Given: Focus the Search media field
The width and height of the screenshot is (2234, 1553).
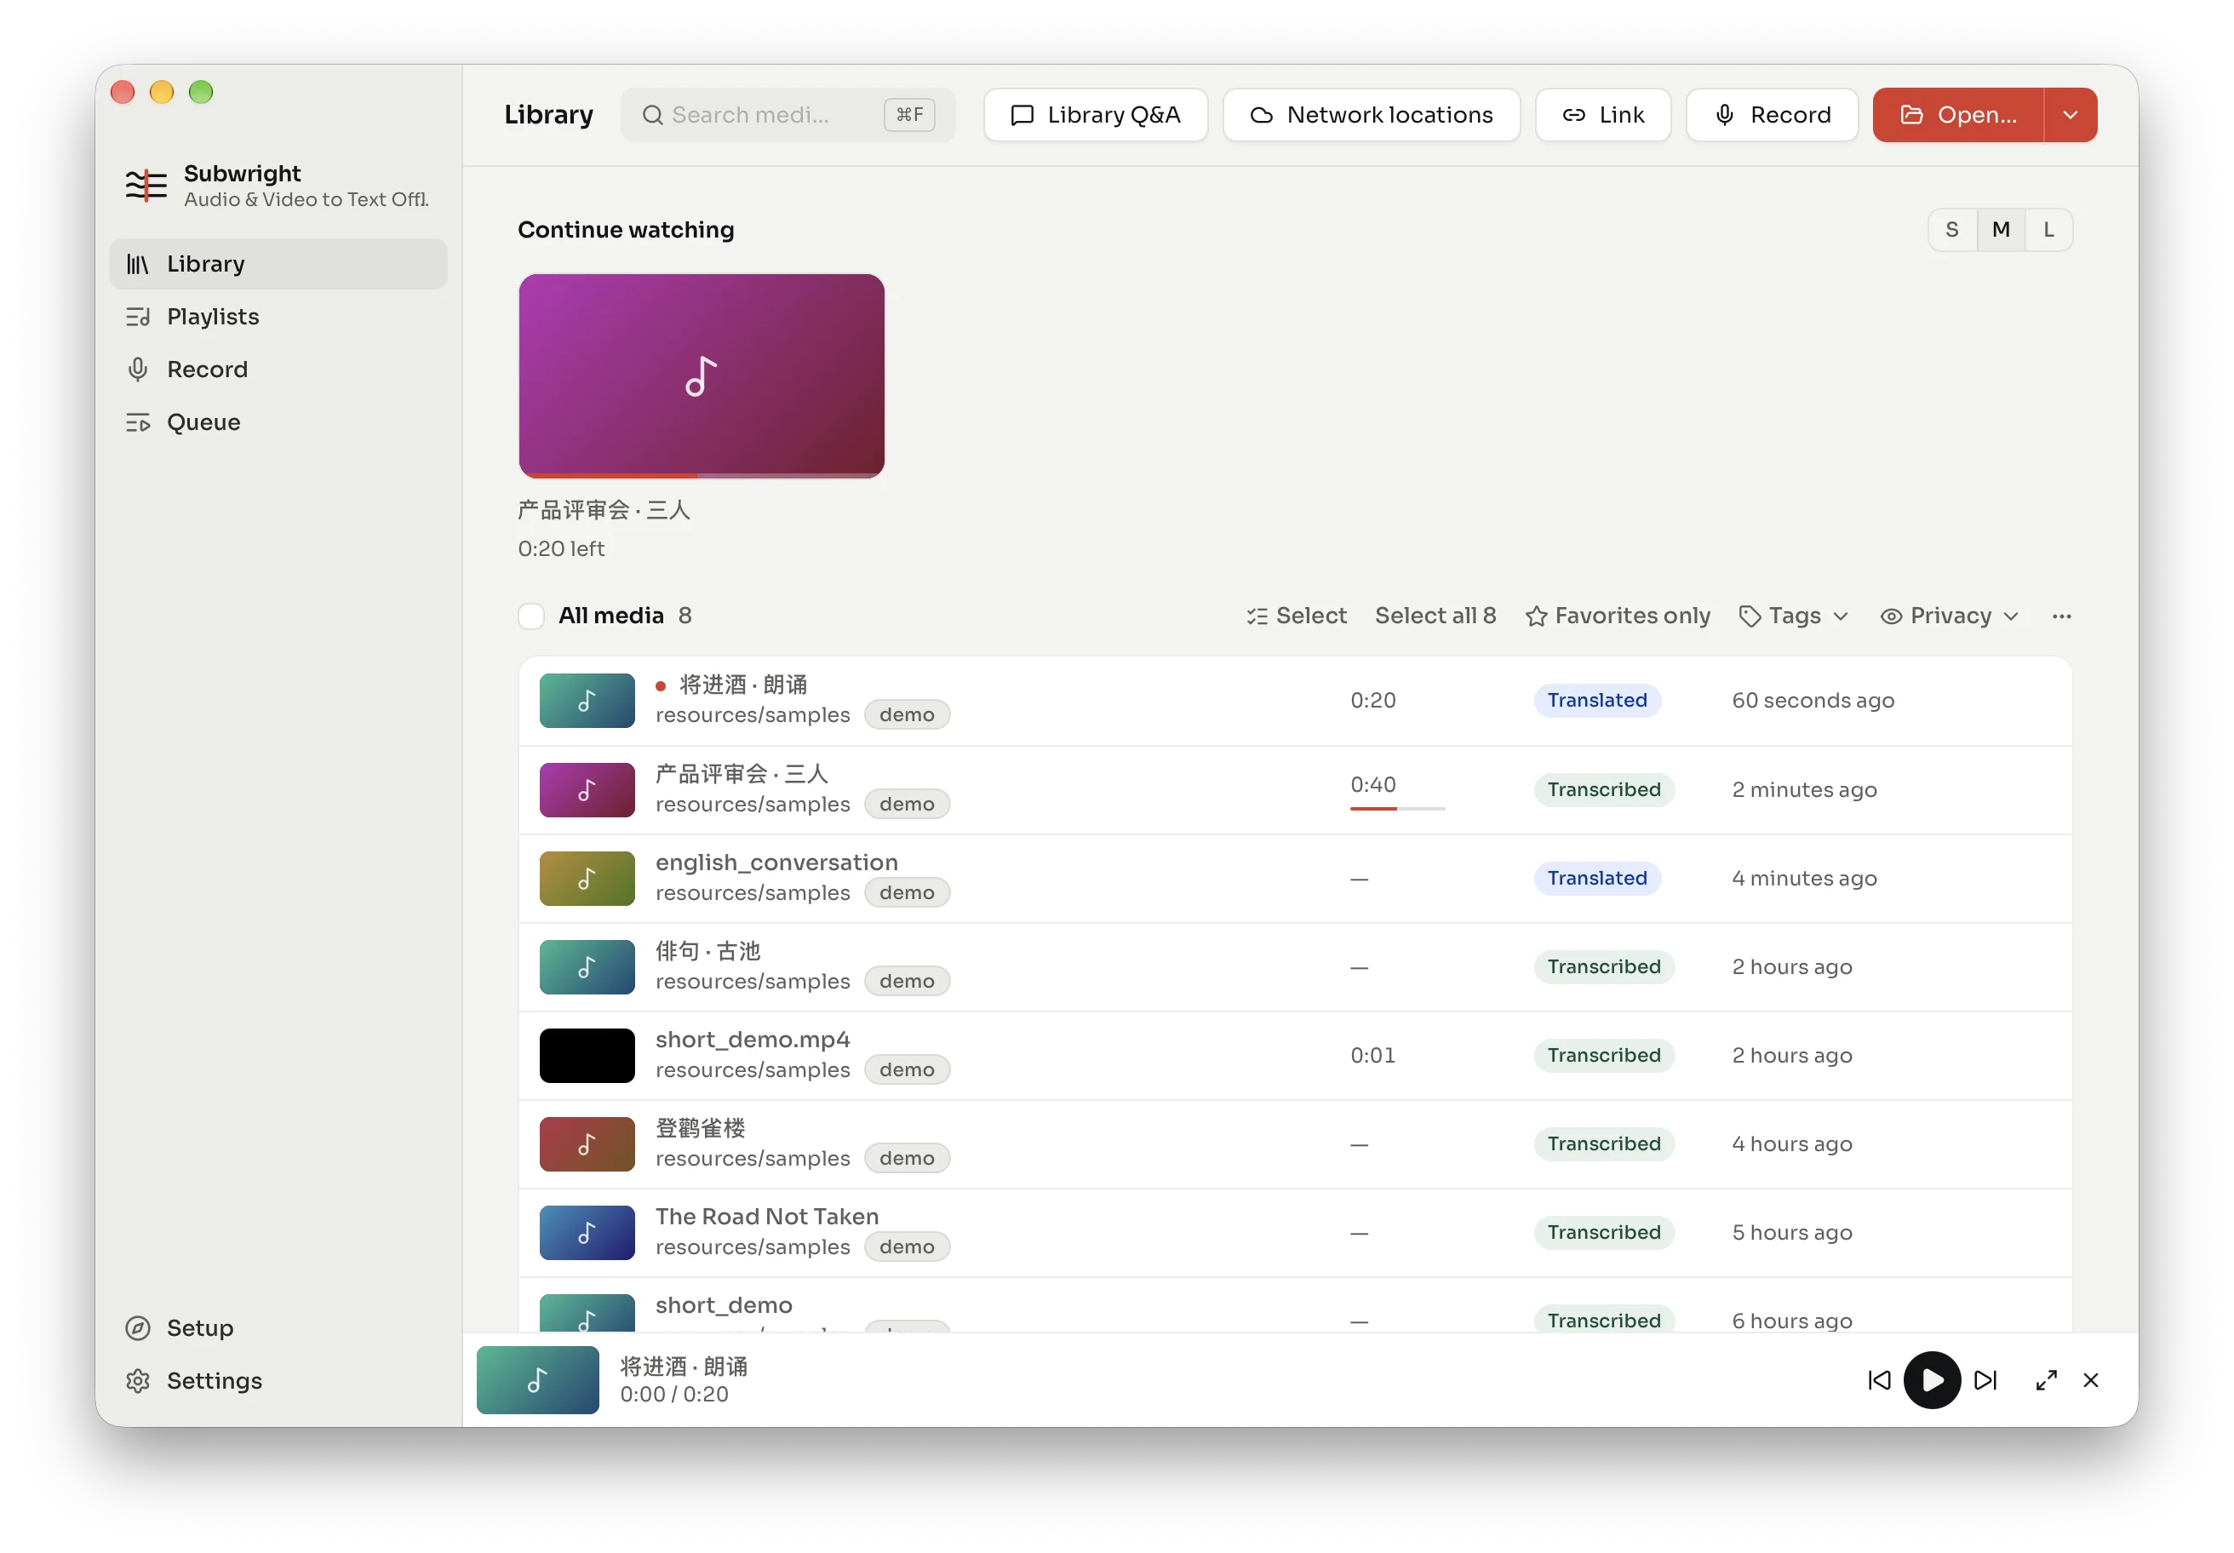Looking at the screenshot, I should point(788,115).
